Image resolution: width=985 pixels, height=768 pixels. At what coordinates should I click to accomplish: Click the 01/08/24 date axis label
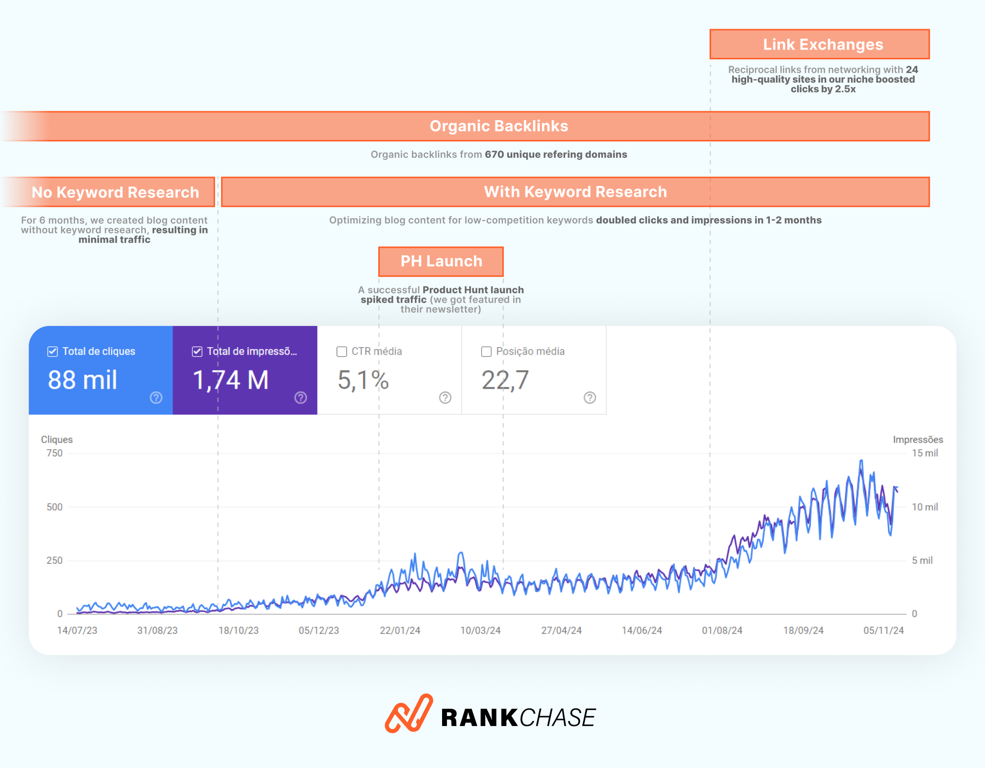pyautogui.click(x=722, y=631)
